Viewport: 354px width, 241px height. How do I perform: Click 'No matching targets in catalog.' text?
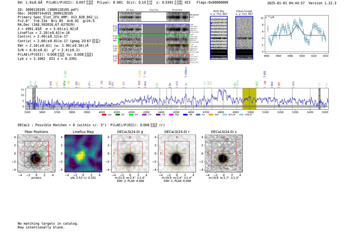(48, 224)
